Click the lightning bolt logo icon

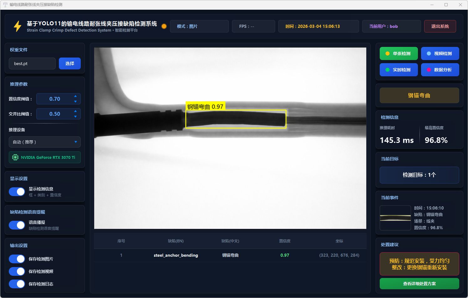point(18,26)
